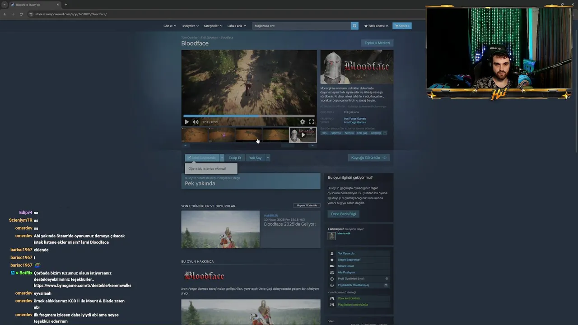The width and height of the screenshot is (578, 325).
Task: Play the Bloodface trailer video
Action: pyautogui.click(x=186, y=122)
